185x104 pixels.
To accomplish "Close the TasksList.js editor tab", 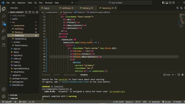I will (x=116, y=8).
